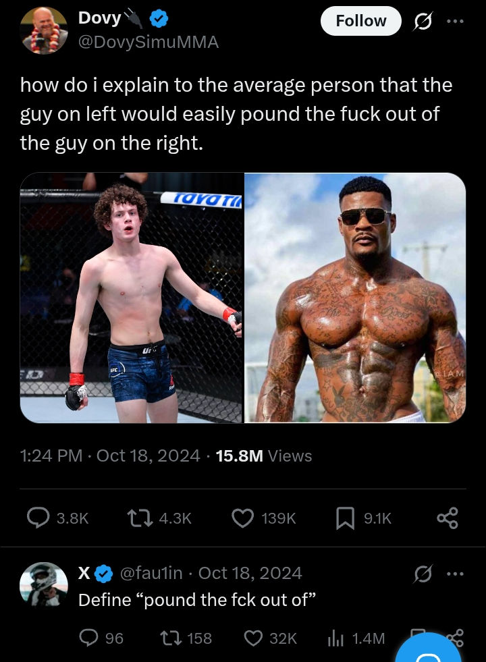Click Grok icon on the reply
Image resolution: width=486 pixels, height=662 pixels.
pyautogui.click(x=423, y=574)
